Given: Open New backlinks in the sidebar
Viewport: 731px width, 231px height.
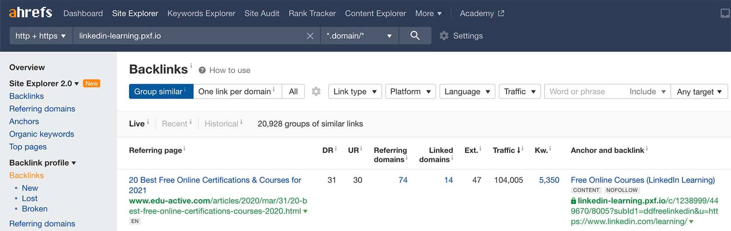Looking at the screenshot, I should click(x=30, y=188).
